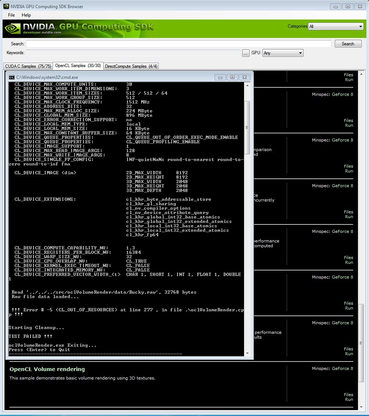Click the cmd.exe console icon in its title bar
Screen dimensions: 369x416
pos(12,77)
